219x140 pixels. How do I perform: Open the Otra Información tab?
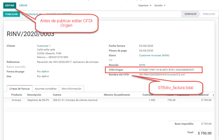click(x=71, y=89)
